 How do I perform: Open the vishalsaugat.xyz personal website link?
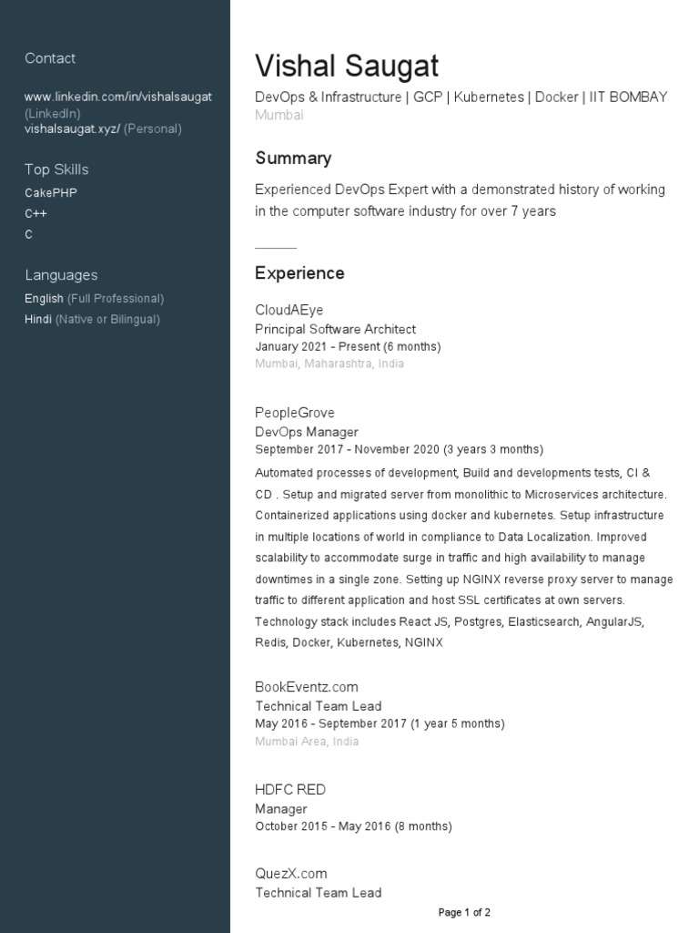72,128
